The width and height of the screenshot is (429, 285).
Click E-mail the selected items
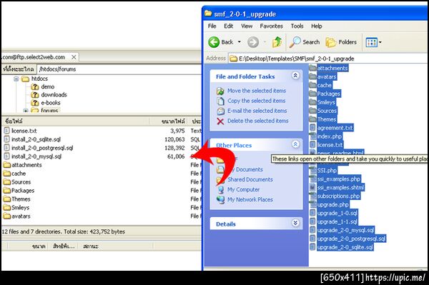click(257, 111)
